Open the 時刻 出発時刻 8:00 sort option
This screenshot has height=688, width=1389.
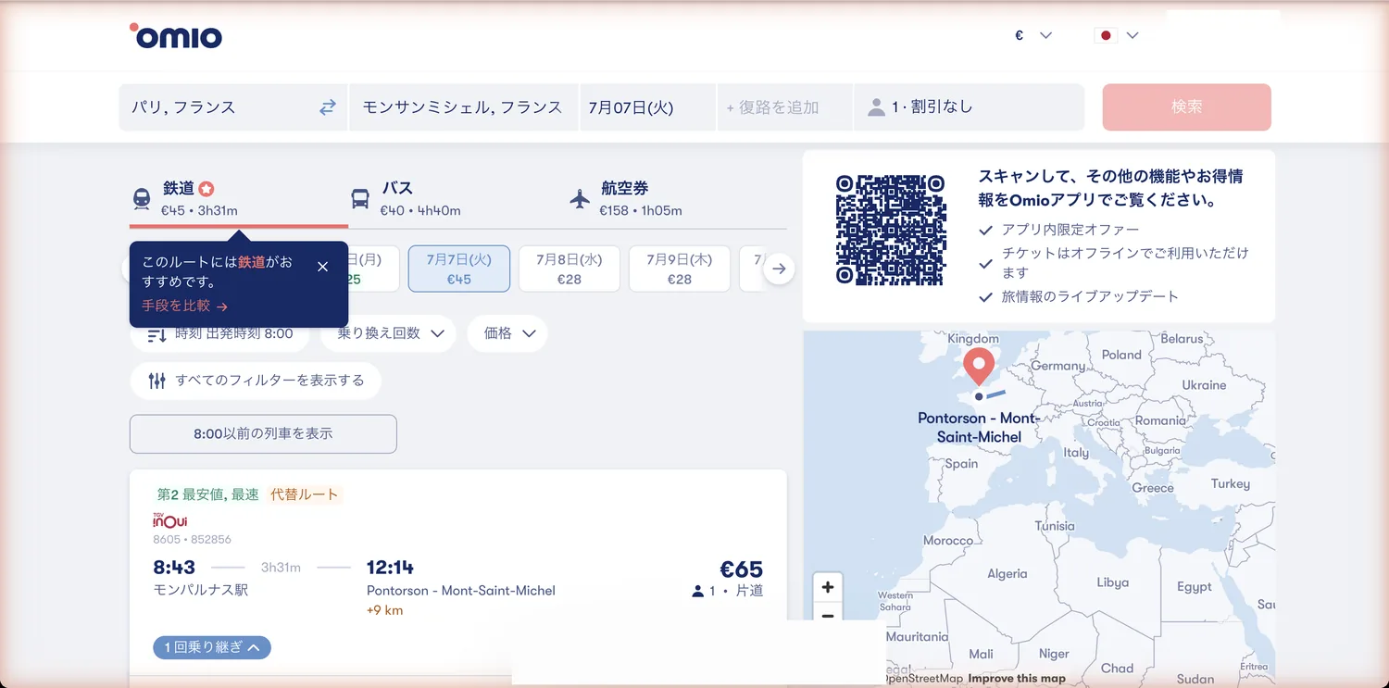219,333
